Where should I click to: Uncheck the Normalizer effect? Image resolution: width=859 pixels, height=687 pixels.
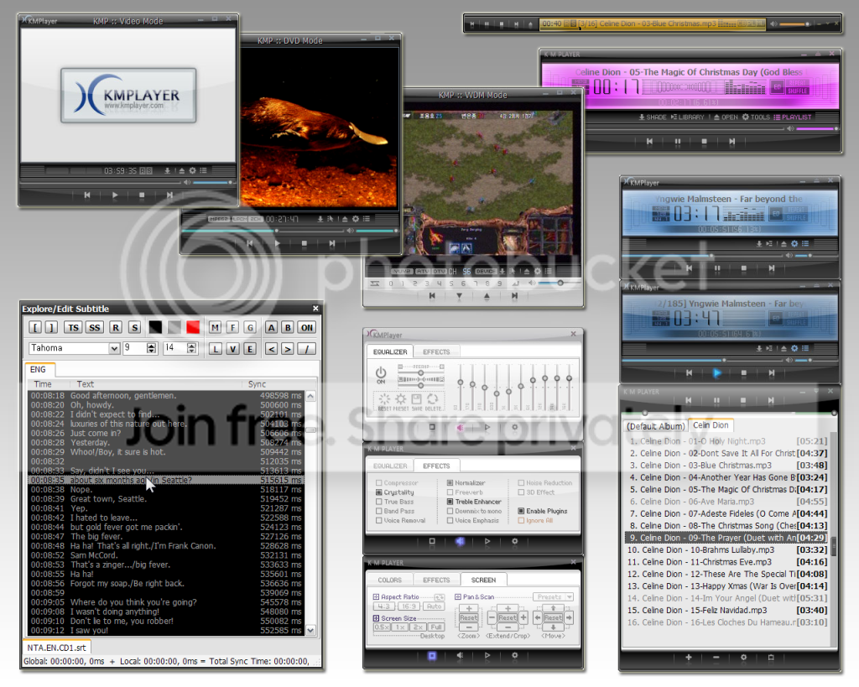450,483
